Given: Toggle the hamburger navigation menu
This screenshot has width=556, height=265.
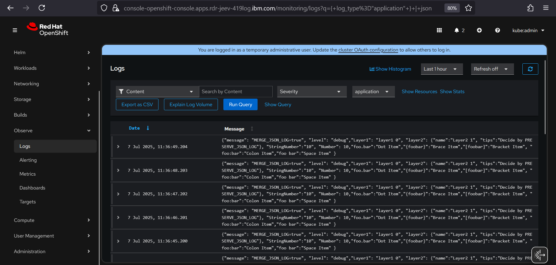Looking at the screenshot, I should pos(15,30).
